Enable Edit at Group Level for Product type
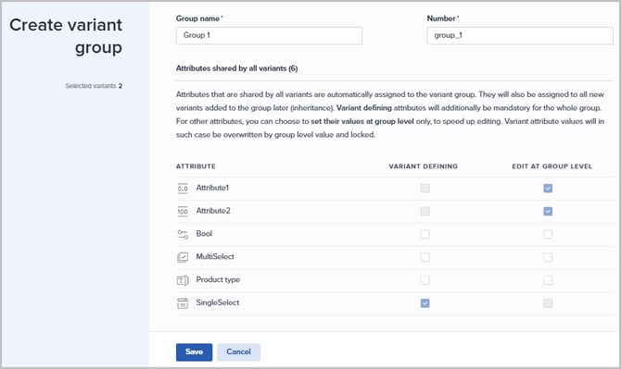Screen dimensions: 621x369 [x=548, y=280]
